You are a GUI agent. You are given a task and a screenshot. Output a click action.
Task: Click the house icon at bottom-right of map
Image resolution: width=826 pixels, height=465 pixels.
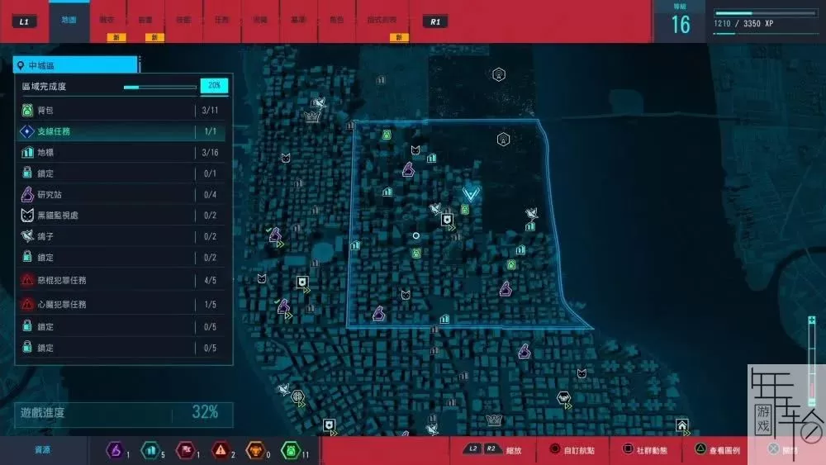(681, 425)
